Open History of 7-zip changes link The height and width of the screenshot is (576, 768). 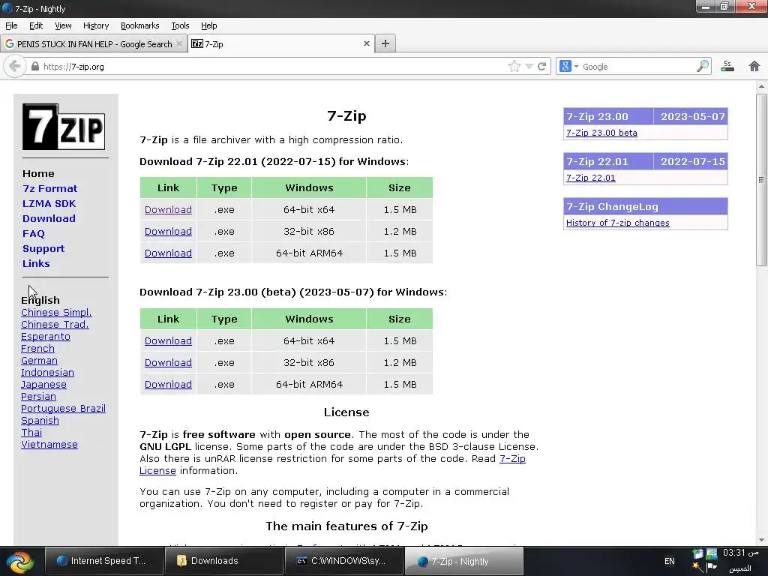pos(618,223)
